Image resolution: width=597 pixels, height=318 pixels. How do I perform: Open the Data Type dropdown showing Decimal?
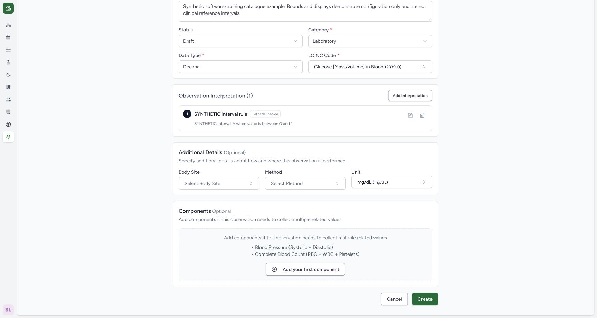[x=240, y=67]
